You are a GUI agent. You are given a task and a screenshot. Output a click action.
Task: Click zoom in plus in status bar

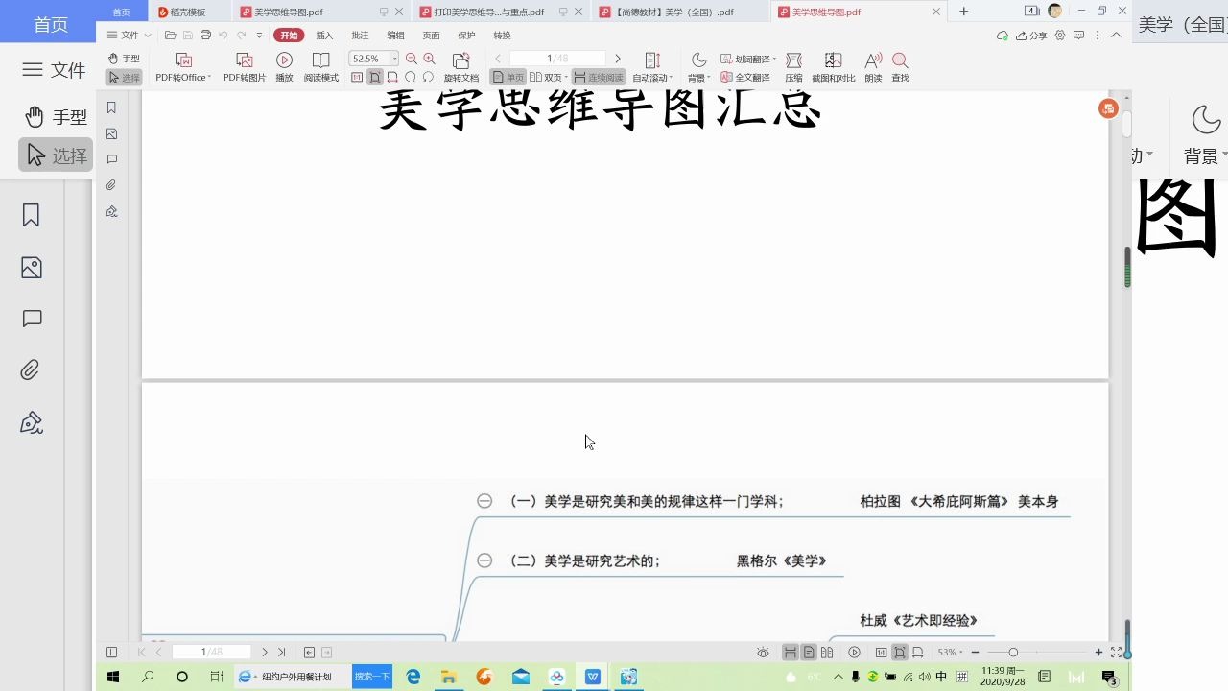pyautogui.click(x=1098, y=652)
